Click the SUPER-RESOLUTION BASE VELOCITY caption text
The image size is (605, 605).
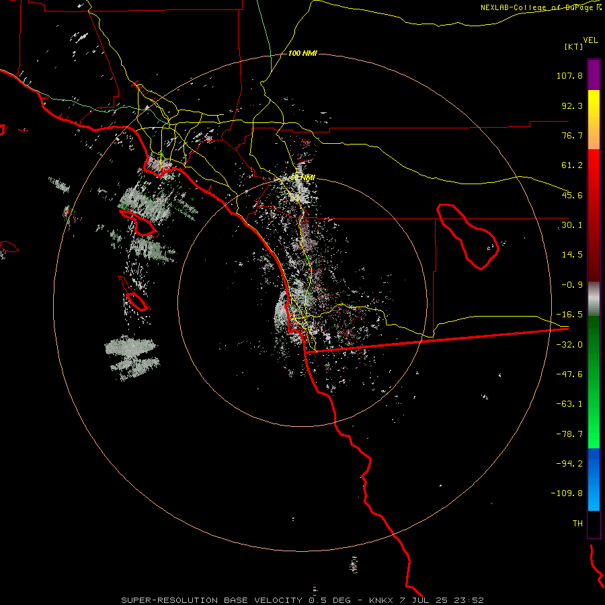coord(212,600)
